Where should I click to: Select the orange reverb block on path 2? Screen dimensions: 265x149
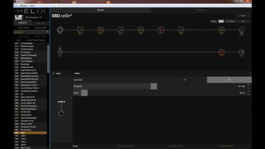click(x=222, y=52)
